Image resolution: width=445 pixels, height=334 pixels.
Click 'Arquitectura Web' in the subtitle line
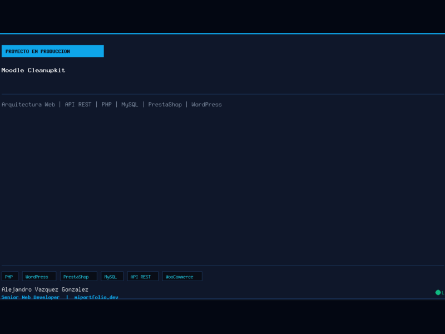pos(28,105)
